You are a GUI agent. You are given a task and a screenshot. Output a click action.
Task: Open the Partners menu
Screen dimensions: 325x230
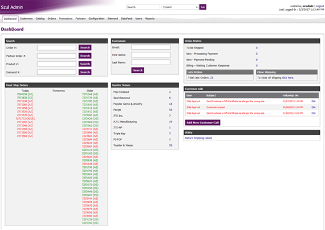coord(80,19)
